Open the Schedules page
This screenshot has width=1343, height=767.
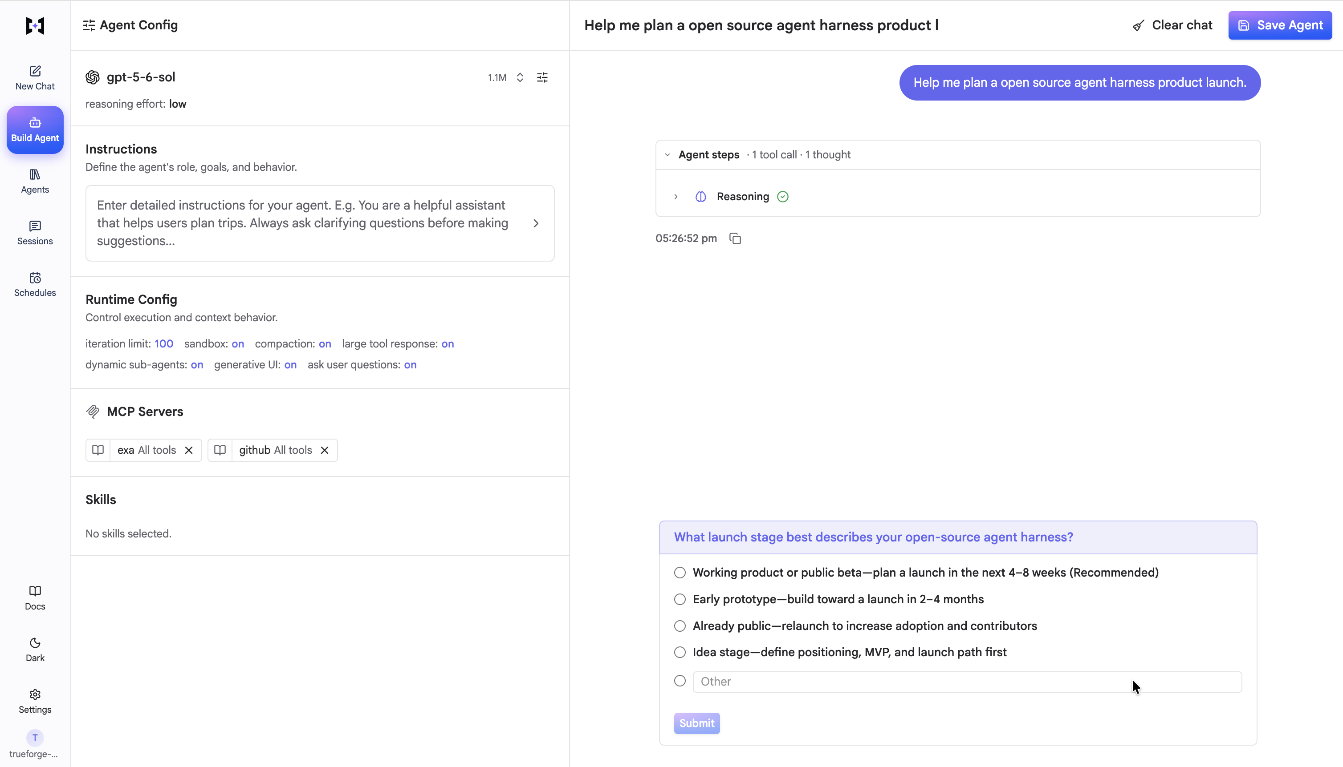point(35,284)
